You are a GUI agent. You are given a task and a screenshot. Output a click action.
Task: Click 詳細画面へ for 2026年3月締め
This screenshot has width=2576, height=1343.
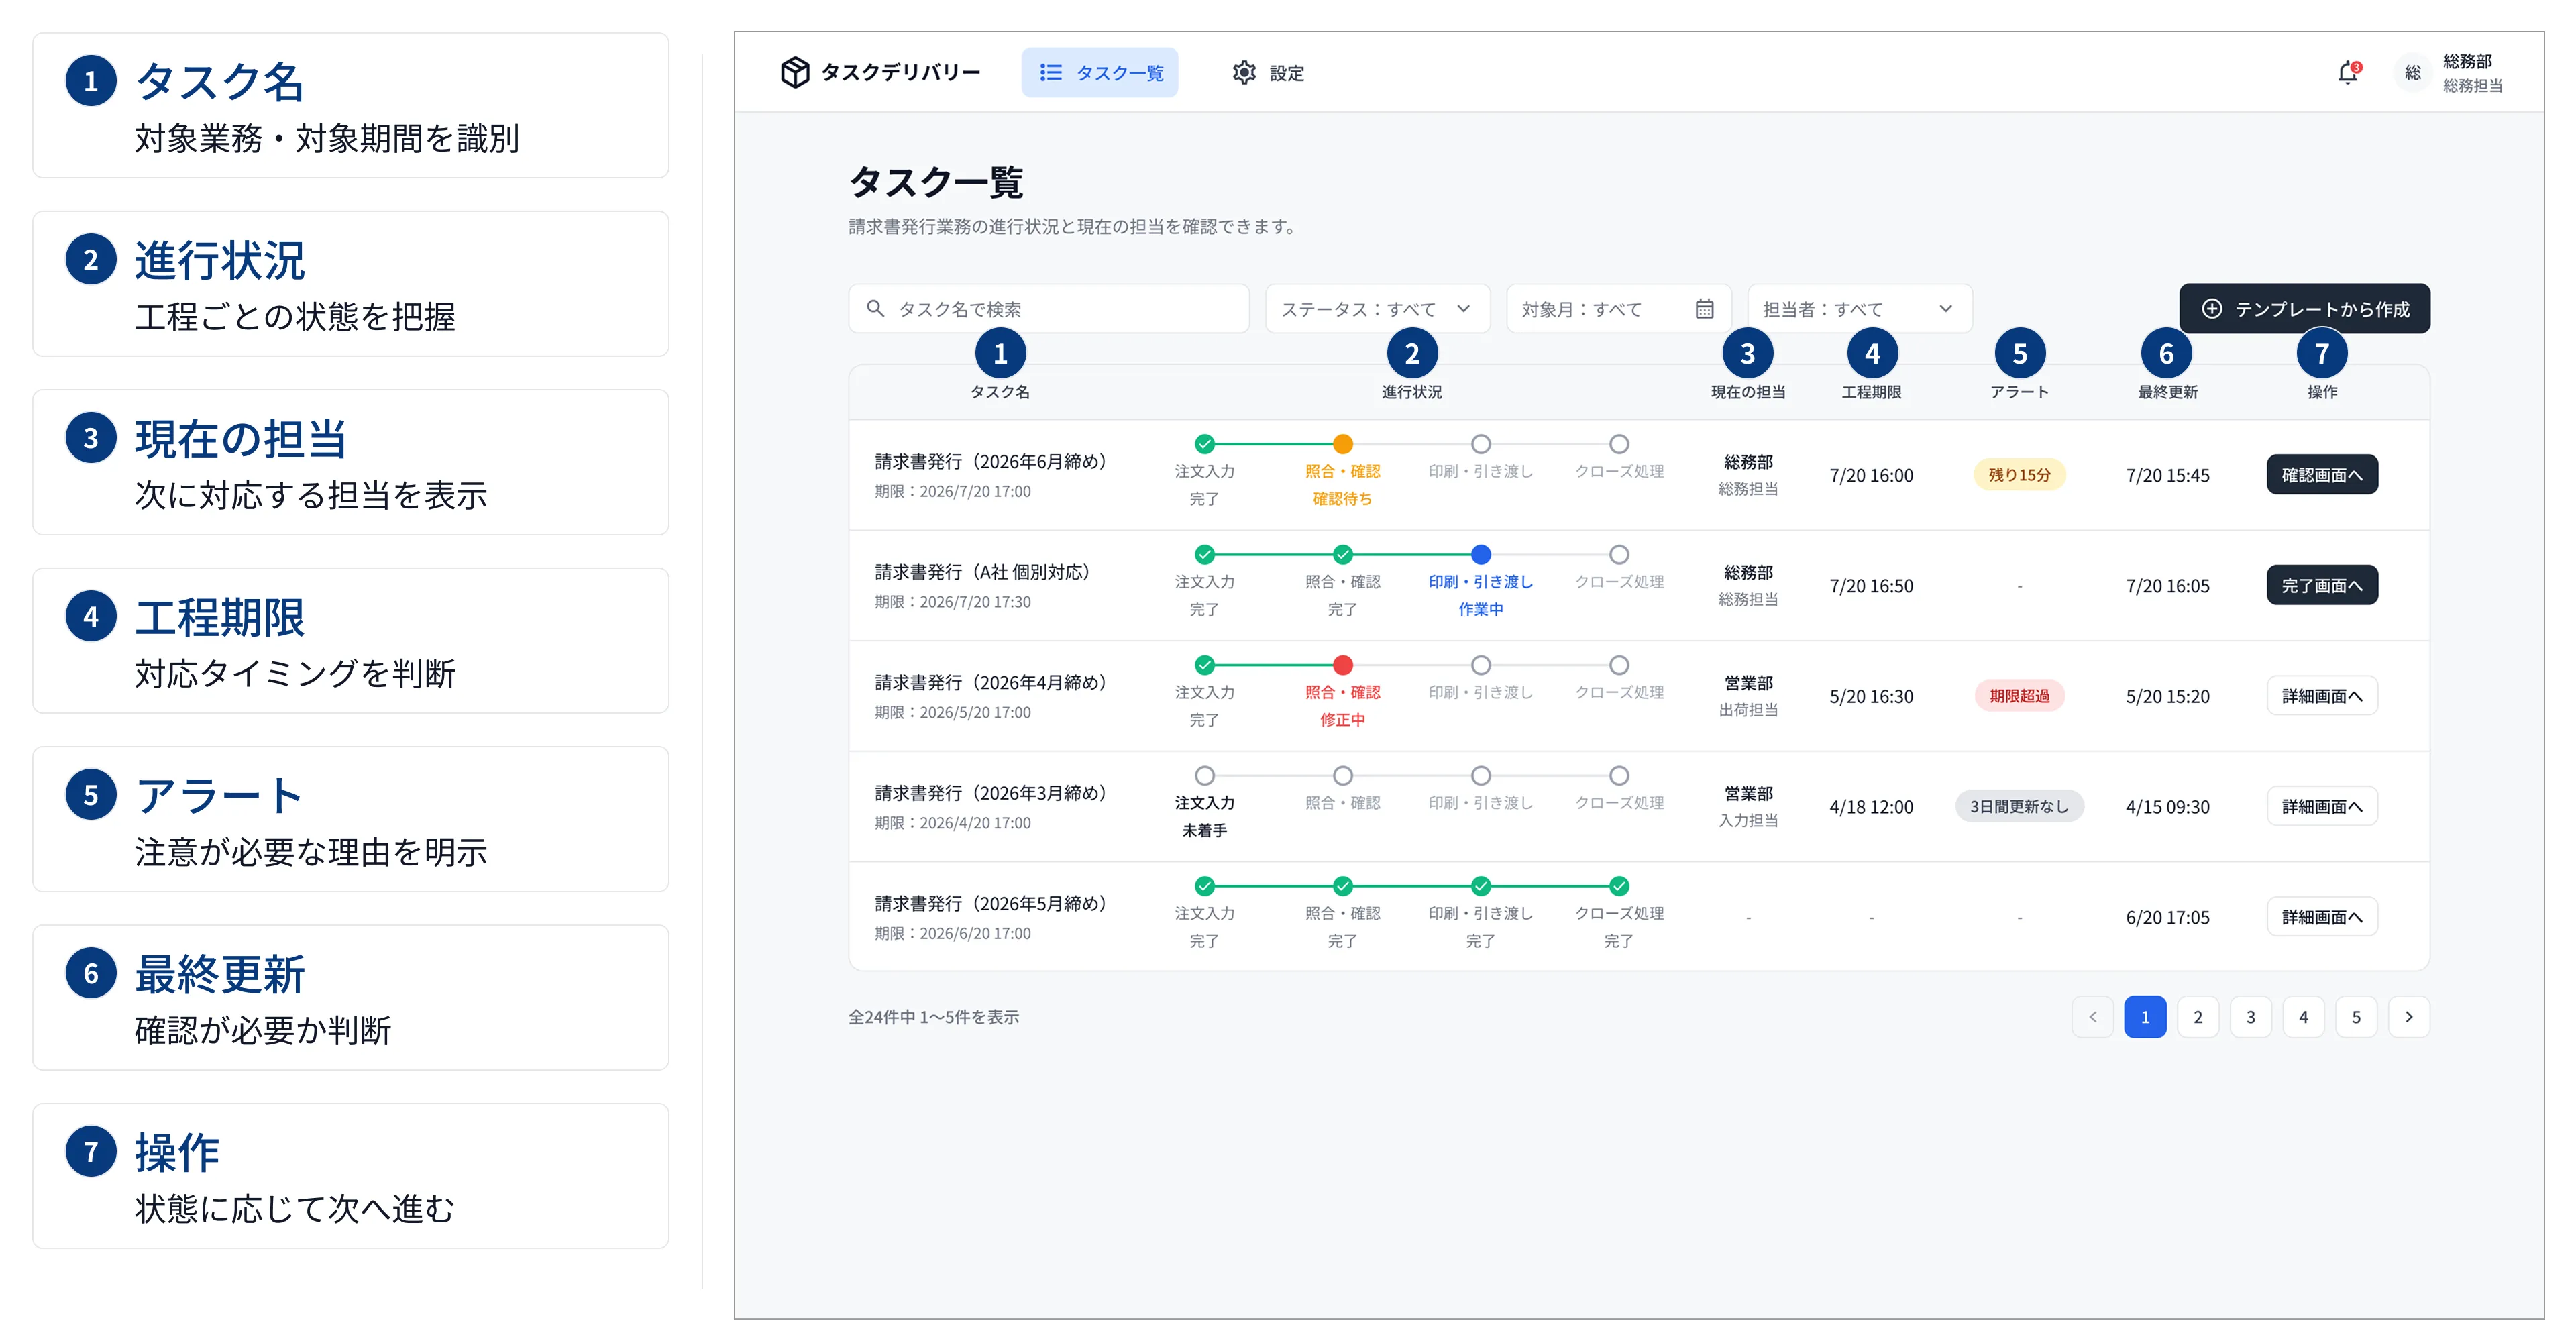click(2322, 806)
